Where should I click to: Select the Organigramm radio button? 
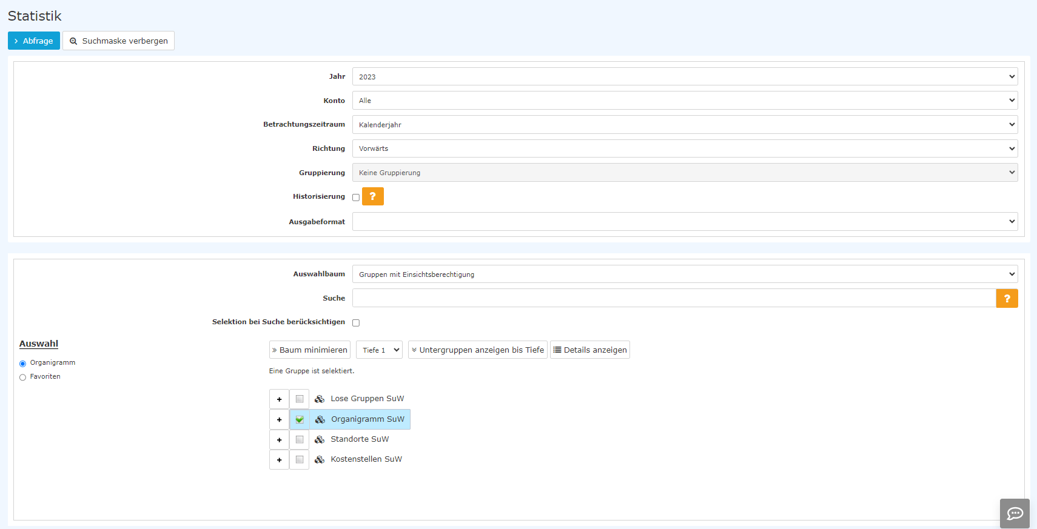23,364
